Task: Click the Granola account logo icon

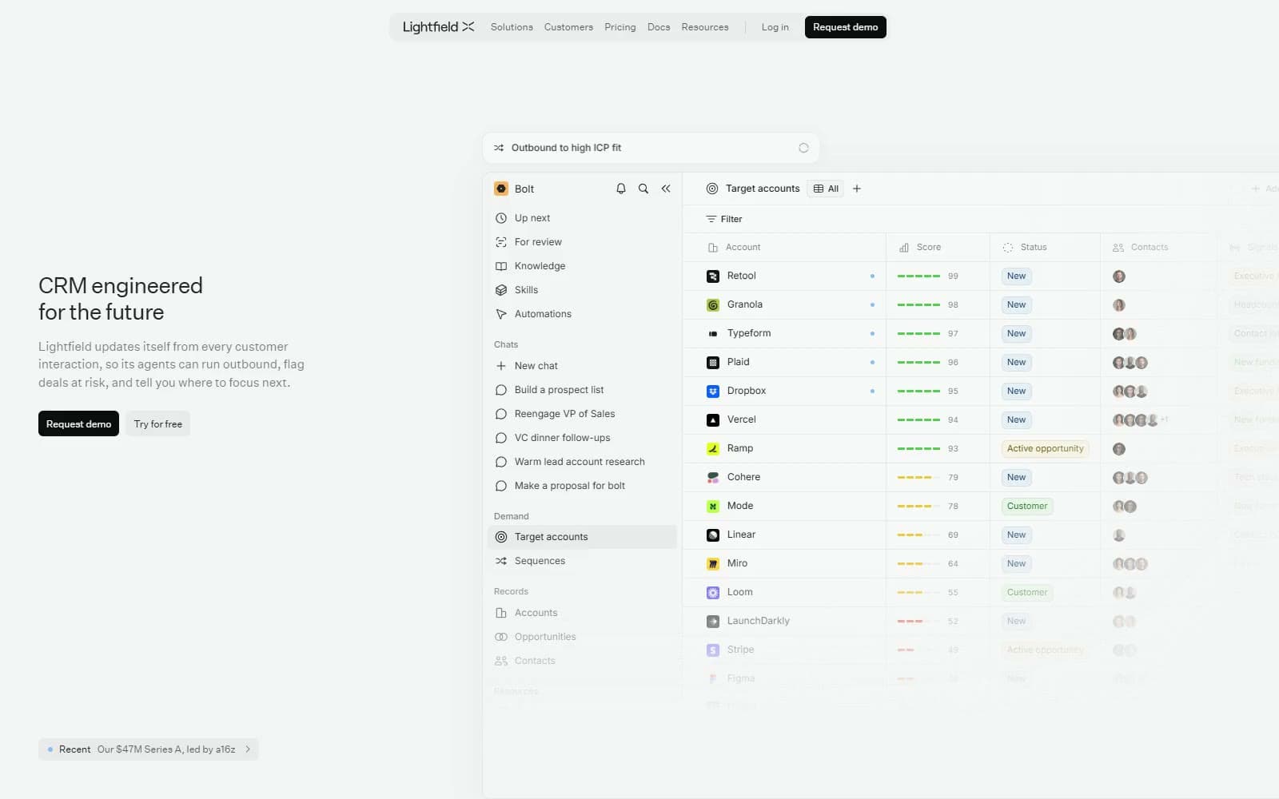Action: [x=713, y=305]
